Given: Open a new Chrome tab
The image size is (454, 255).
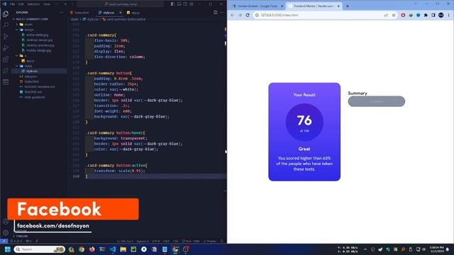Looking at the screenshot, I should 348,6.
